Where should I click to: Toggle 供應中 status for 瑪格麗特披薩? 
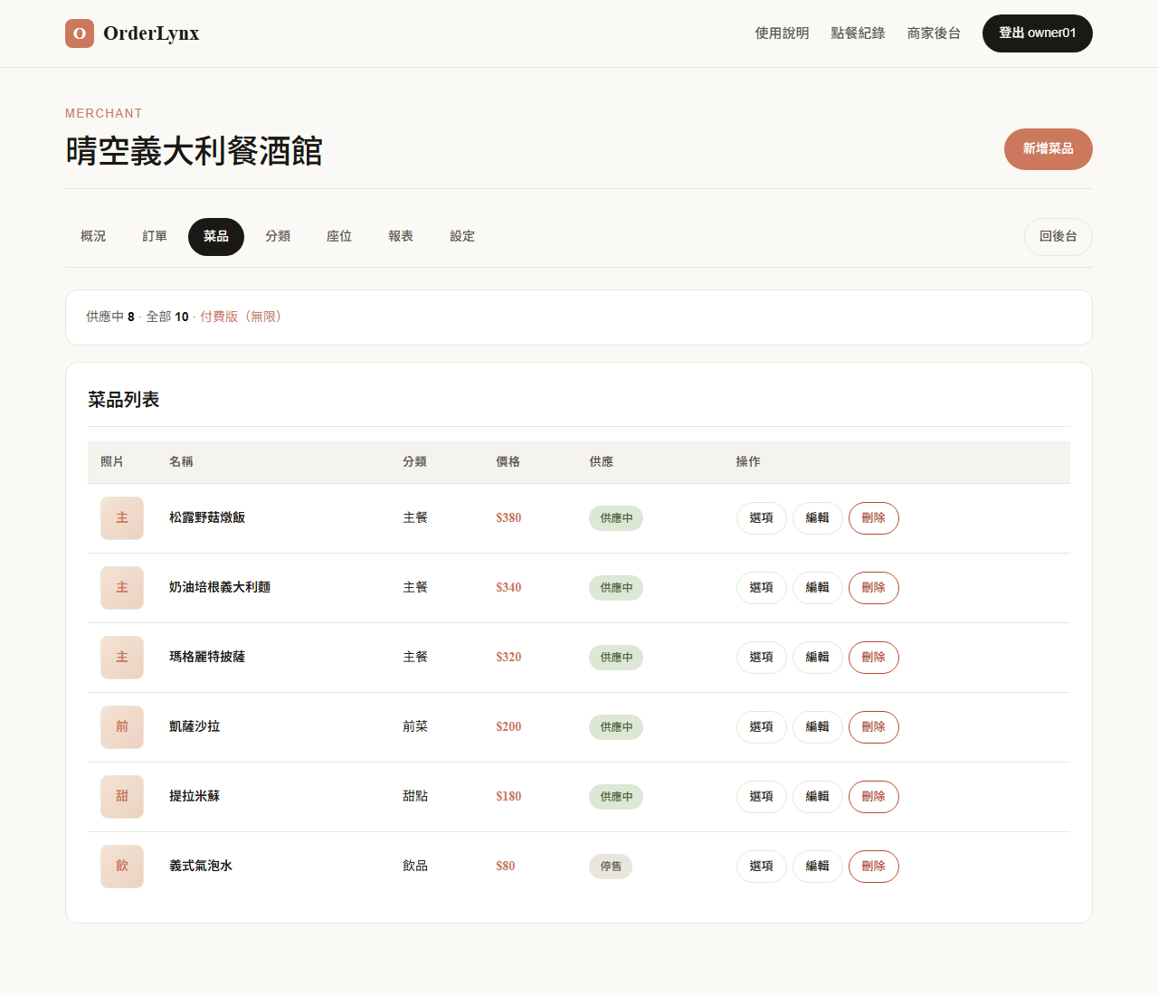[616, 658]
